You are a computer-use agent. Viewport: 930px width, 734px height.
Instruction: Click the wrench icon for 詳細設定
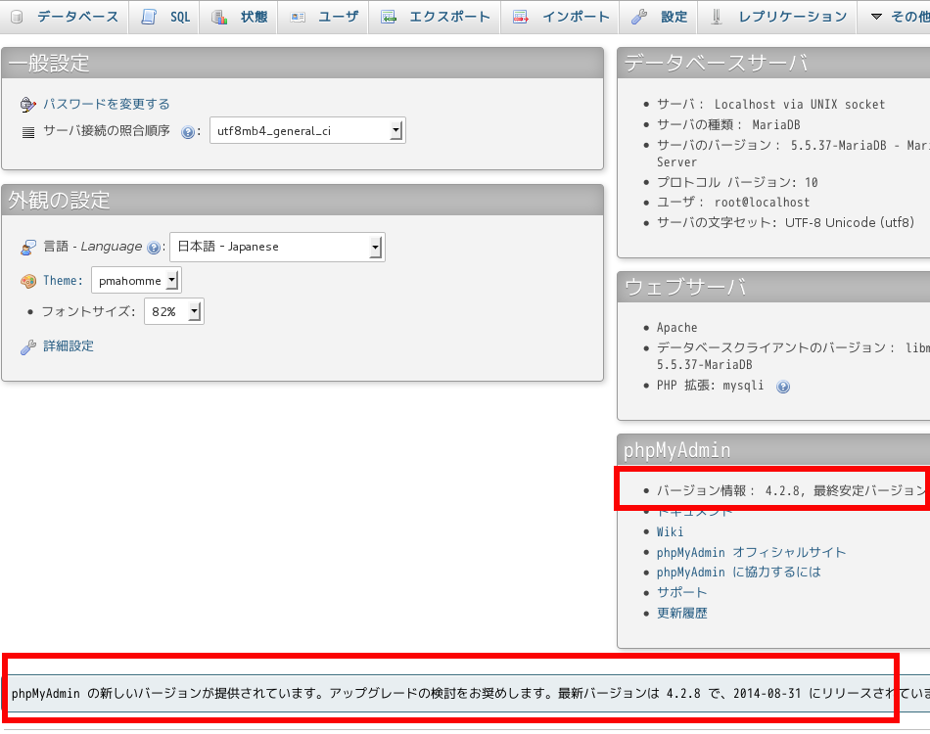[x=27, y=346]
